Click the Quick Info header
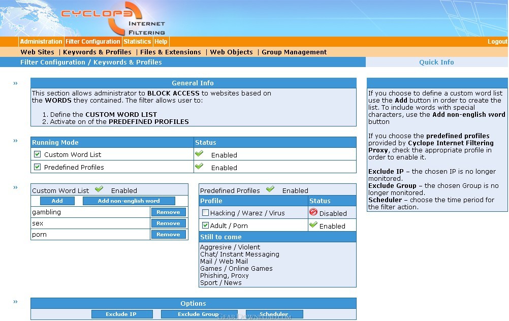 pyautogui.click(x=436, y=62)
